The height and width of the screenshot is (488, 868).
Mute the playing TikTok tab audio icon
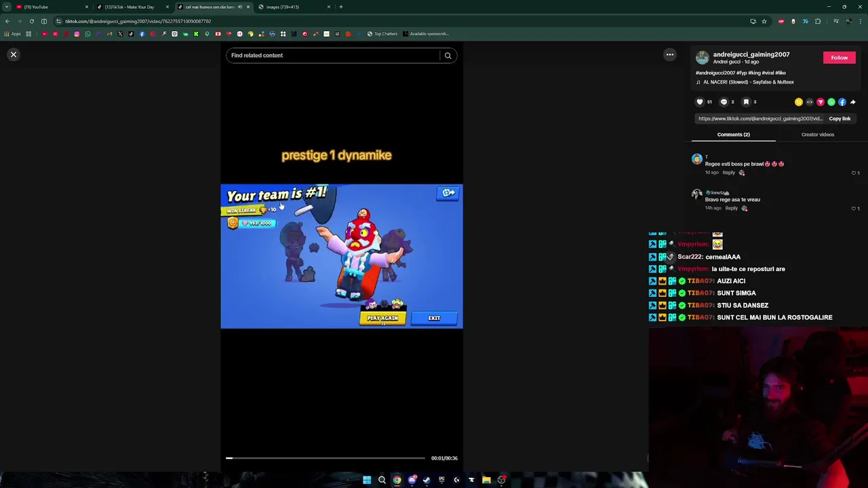239,7
